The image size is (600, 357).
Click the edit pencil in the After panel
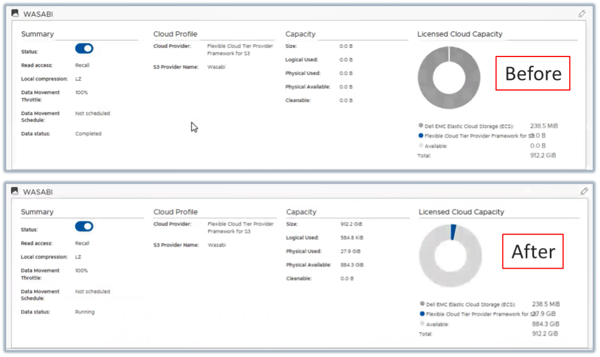tap(584, 191)
